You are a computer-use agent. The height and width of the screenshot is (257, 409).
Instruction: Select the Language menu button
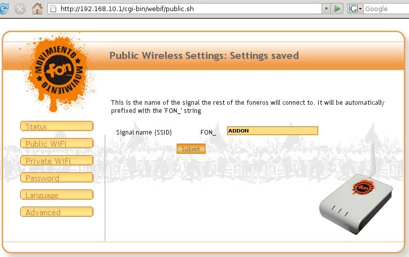coord(57,195)
